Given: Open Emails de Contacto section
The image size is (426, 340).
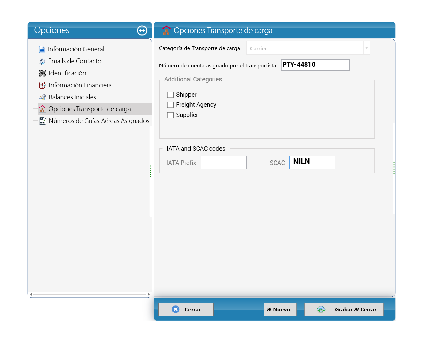Looking at the screenshot, I should pyautogui.click(x=75, y=61).
